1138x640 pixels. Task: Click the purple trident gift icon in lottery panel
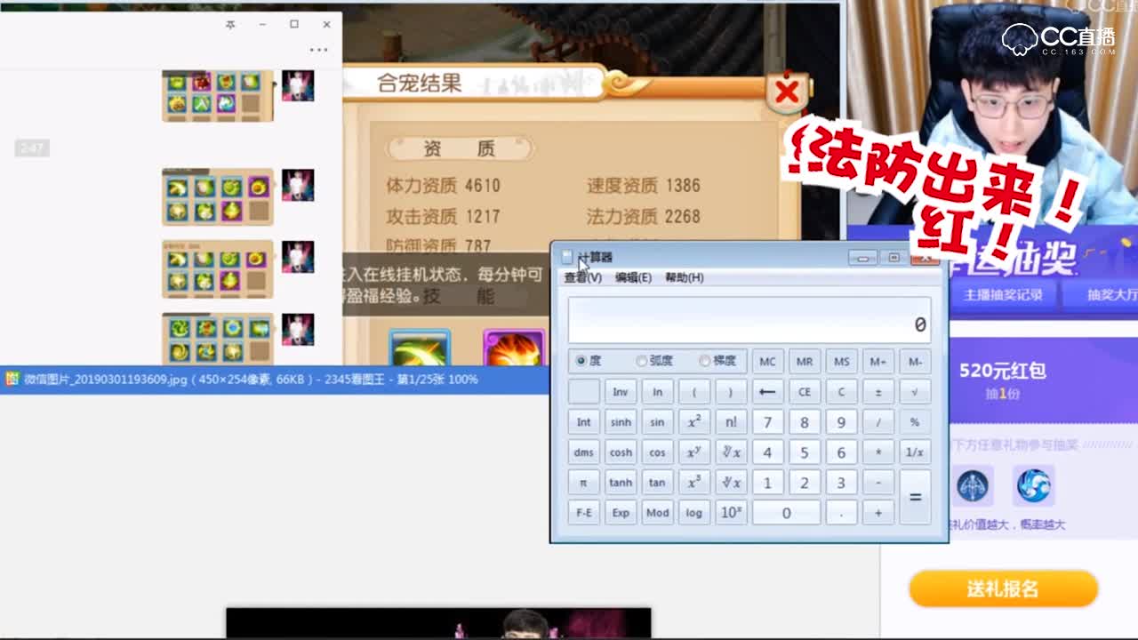[x=973, y=485]
